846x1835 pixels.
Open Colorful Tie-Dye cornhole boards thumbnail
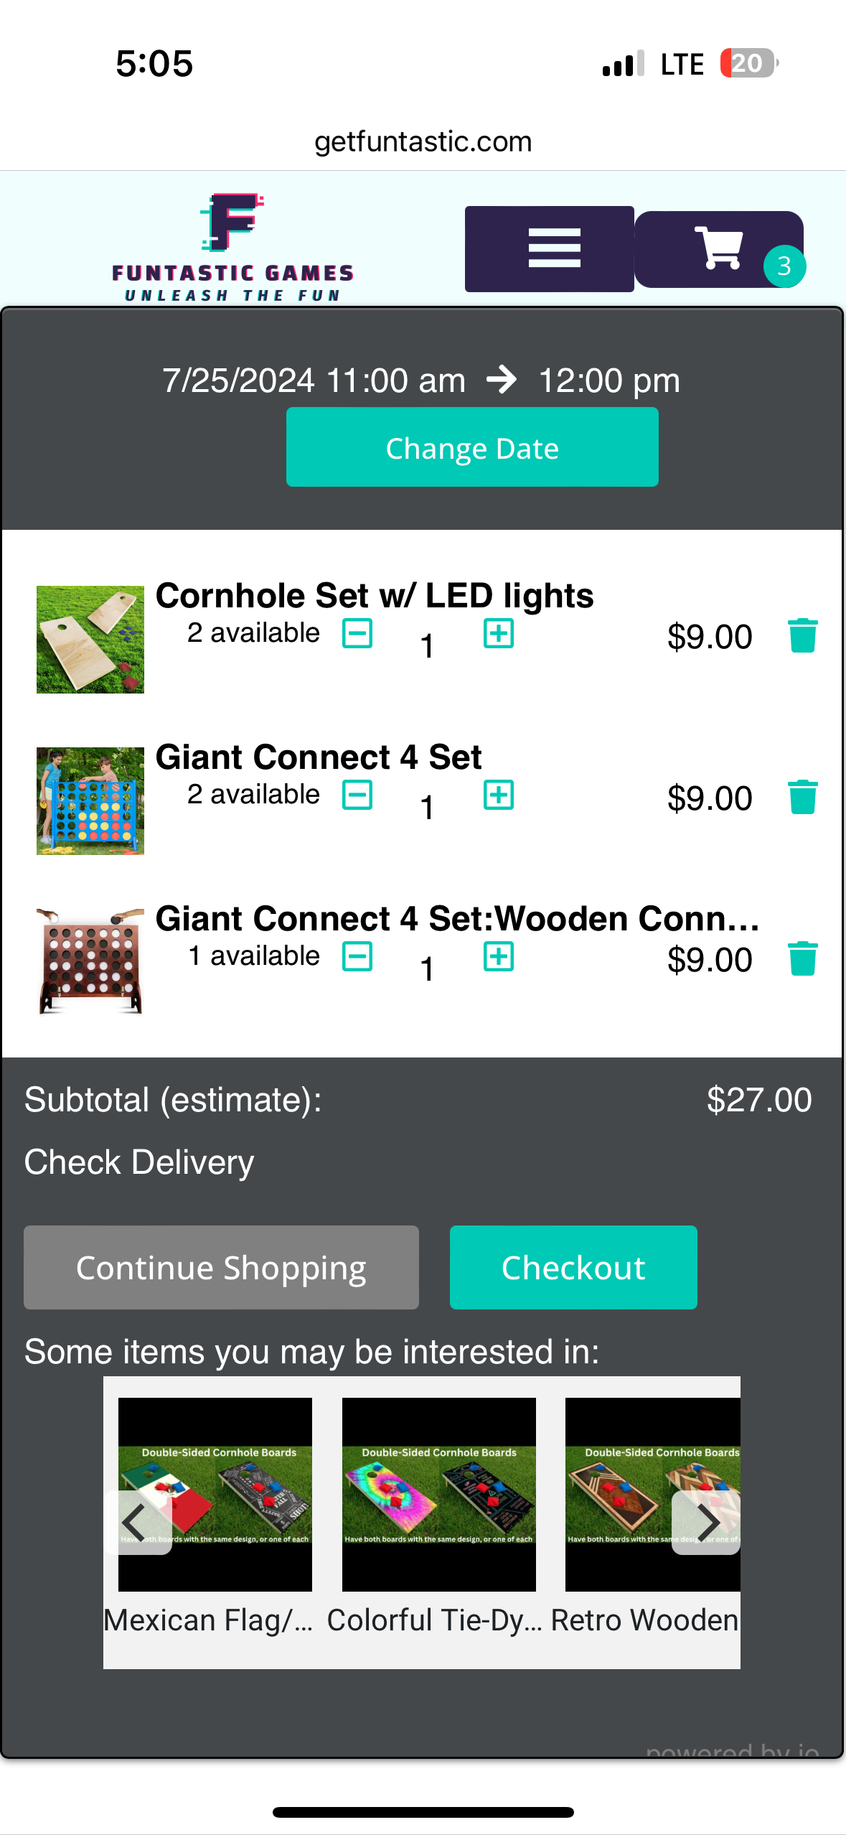[438, 1494]
